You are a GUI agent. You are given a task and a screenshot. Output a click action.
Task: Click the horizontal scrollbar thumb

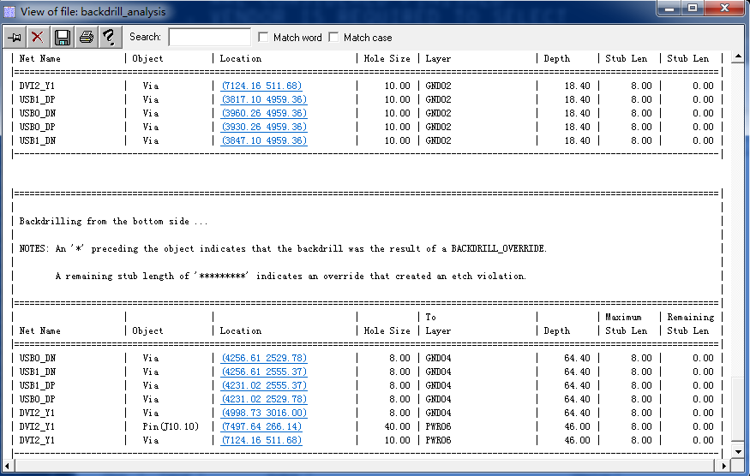coord(364,466)
